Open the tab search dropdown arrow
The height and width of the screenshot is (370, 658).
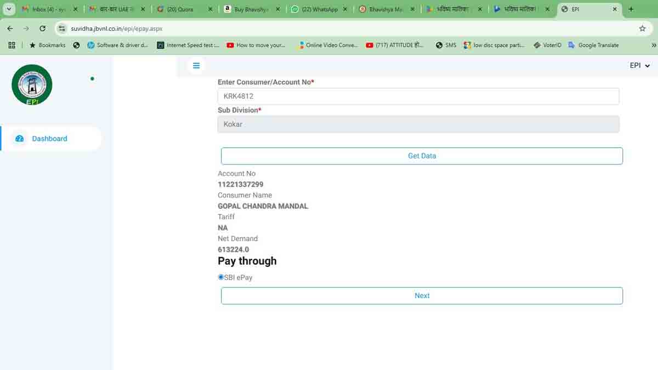(9, 9)
